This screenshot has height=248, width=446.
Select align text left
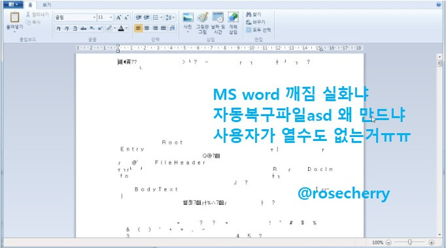click(138, 28)
